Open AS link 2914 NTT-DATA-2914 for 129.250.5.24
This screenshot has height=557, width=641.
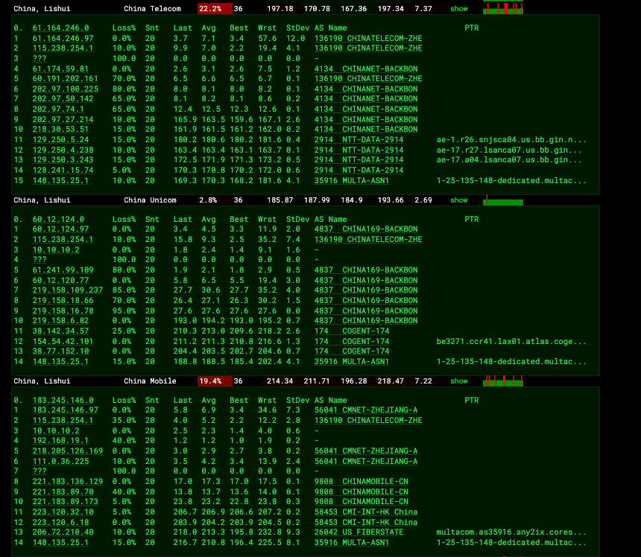(x=359, y=139)
